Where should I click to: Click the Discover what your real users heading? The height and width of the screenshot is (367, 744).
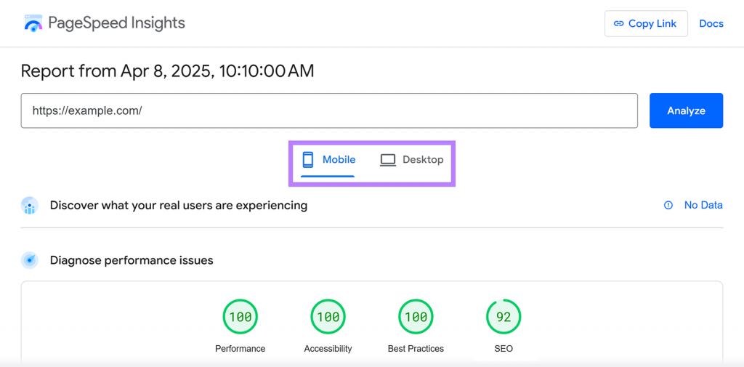(x=179, y=206)
